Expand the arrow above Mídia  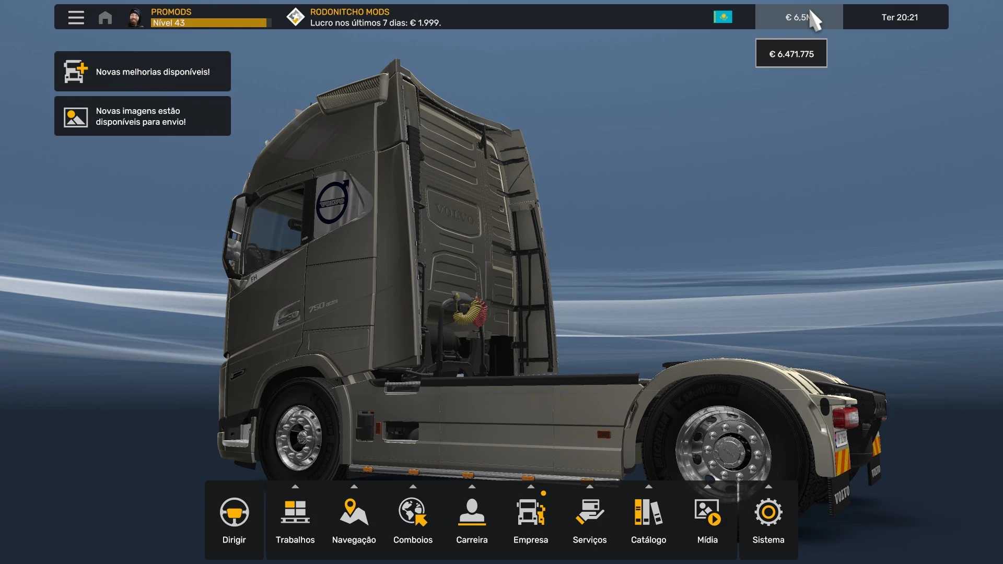707,487
